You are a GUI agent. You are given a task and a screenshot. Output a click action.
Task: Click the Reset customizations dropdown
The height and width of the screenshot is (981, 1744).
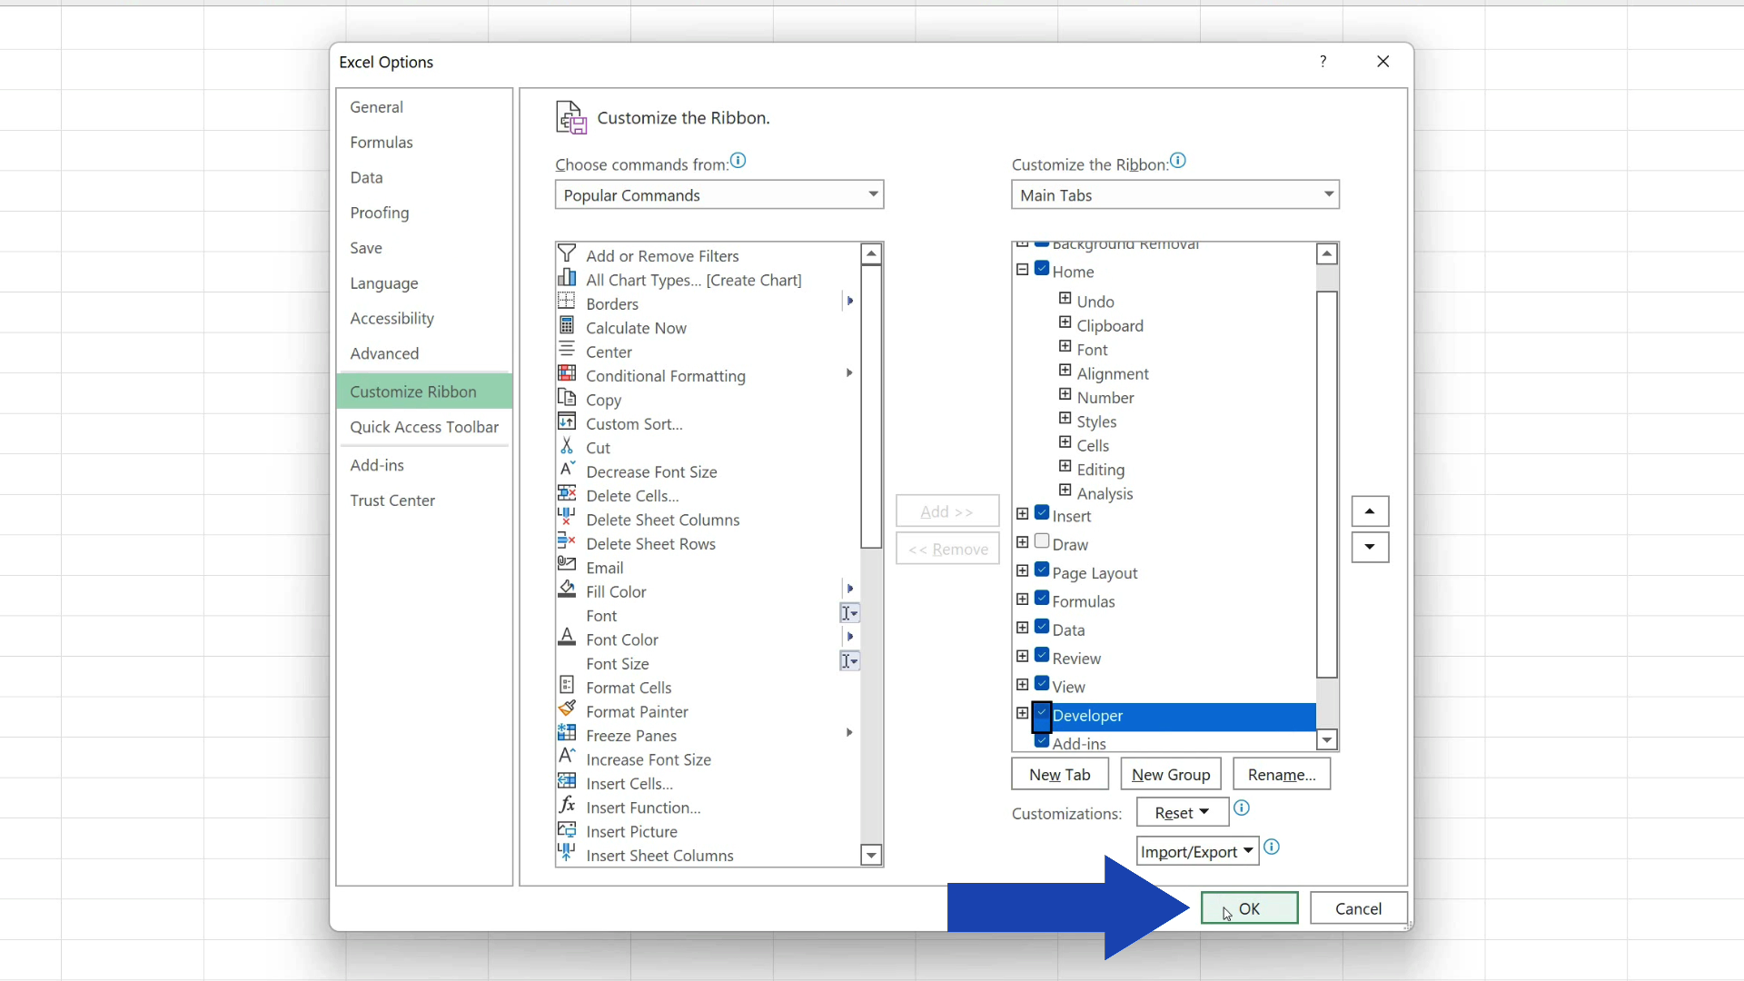coord(1181,812)
